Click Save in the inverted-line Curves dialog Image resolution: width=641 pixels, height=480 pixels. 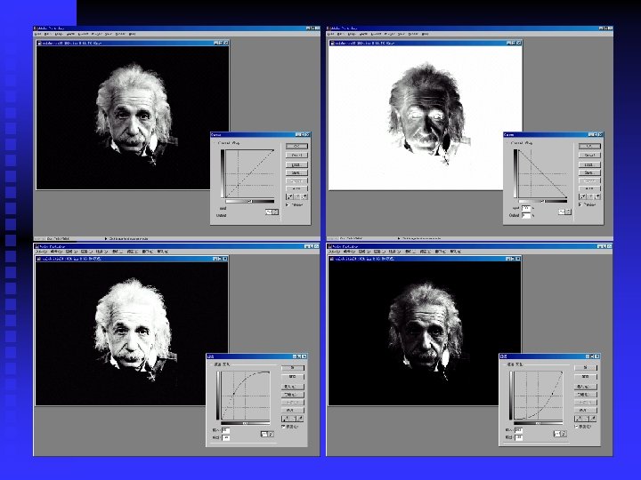pyautogui.click(x=589, y=172)
